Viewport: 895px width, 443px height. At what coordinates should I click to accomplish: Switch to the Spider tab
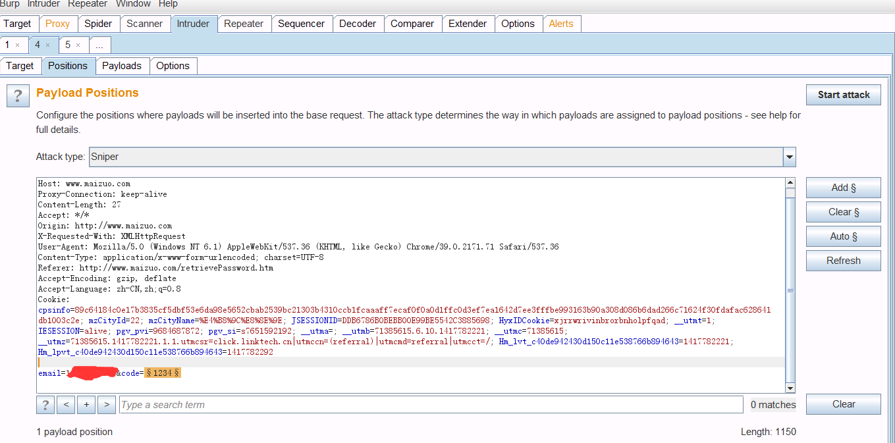(98, 24)
